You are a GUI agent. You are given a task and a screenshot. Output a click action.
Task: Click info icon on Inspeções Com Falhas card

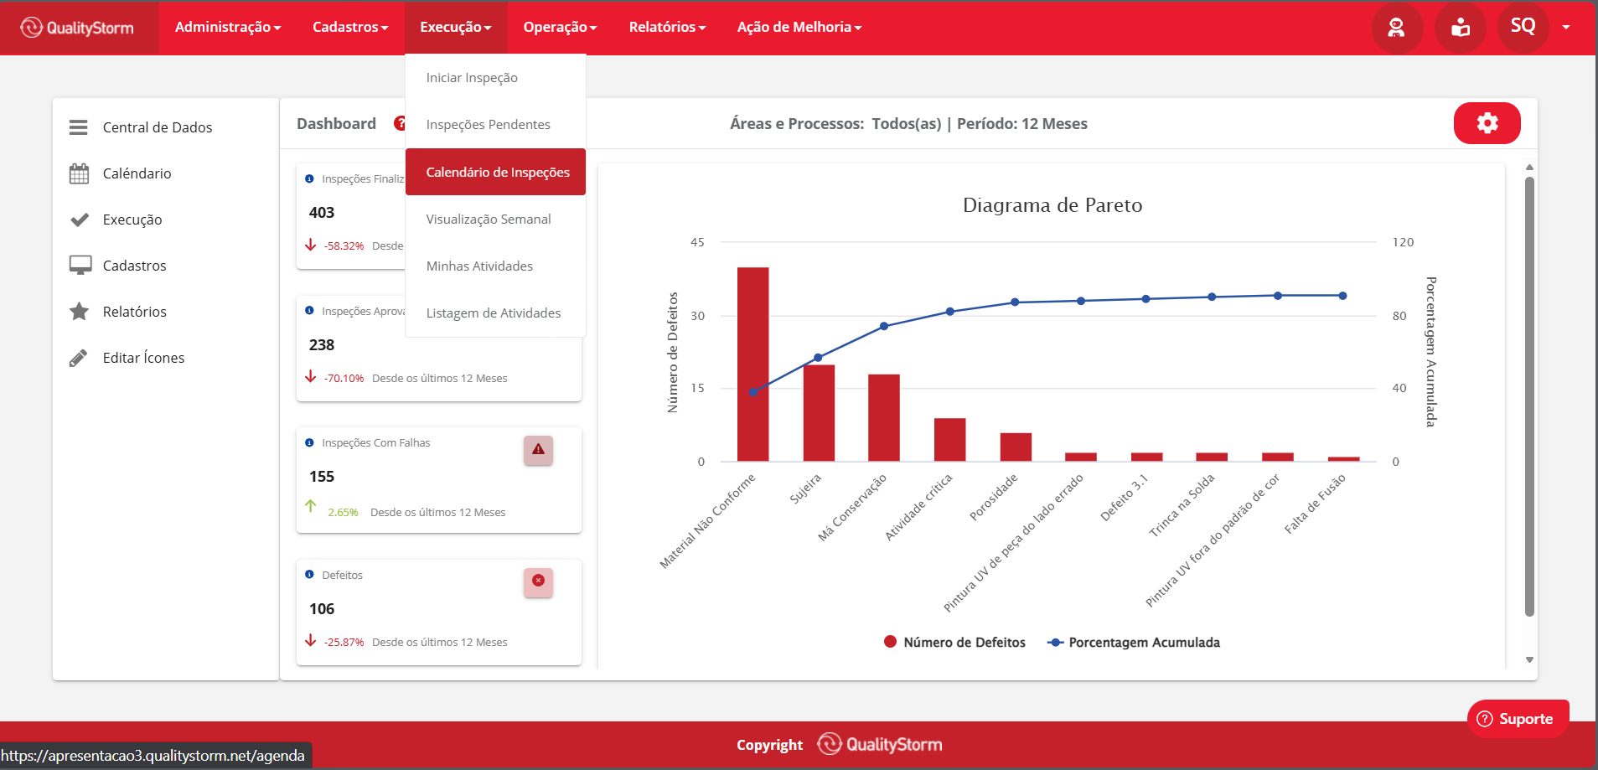[309, 442]
